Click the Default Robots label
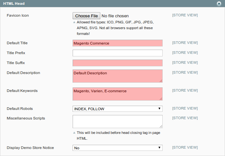 coord(20,109)
